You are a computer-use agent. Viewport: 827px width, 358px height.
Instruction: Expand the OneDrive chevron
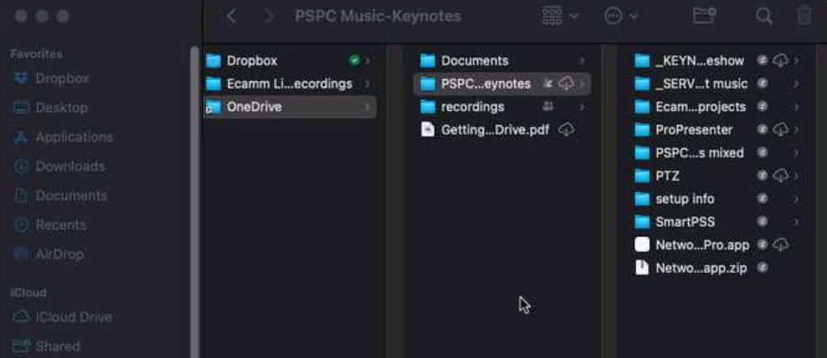click(x=368, y=107)
